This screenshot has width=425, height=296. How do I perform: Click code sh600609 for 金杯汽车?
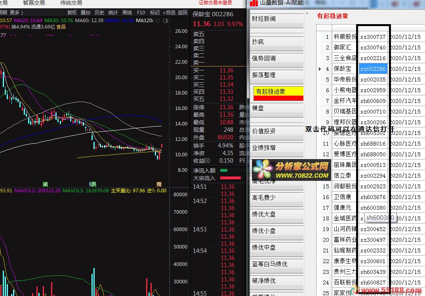coord(373,101)
